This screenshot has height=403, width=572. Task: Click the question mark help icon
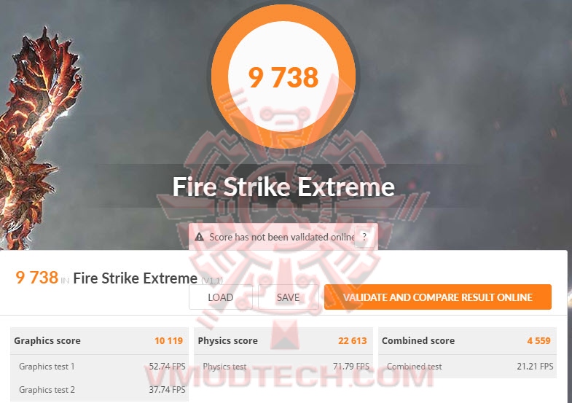(364, 237)
